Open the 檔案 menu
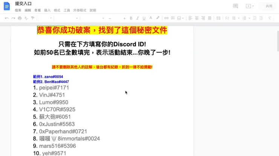Image resolution: width=279 pixels, height=156 pixels. coord(18,10)
